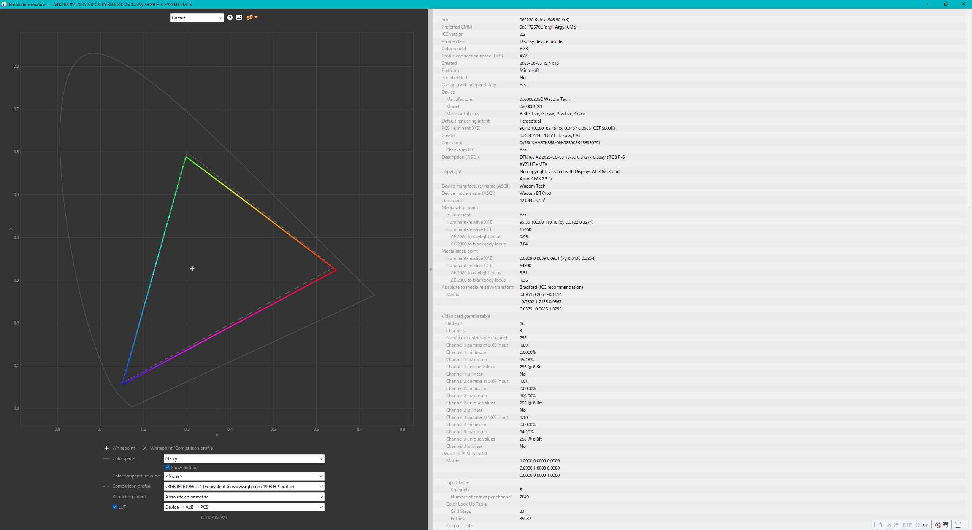Click the Media white point label
This screenshot has width=972, height=530.
[x=460, y=208]
